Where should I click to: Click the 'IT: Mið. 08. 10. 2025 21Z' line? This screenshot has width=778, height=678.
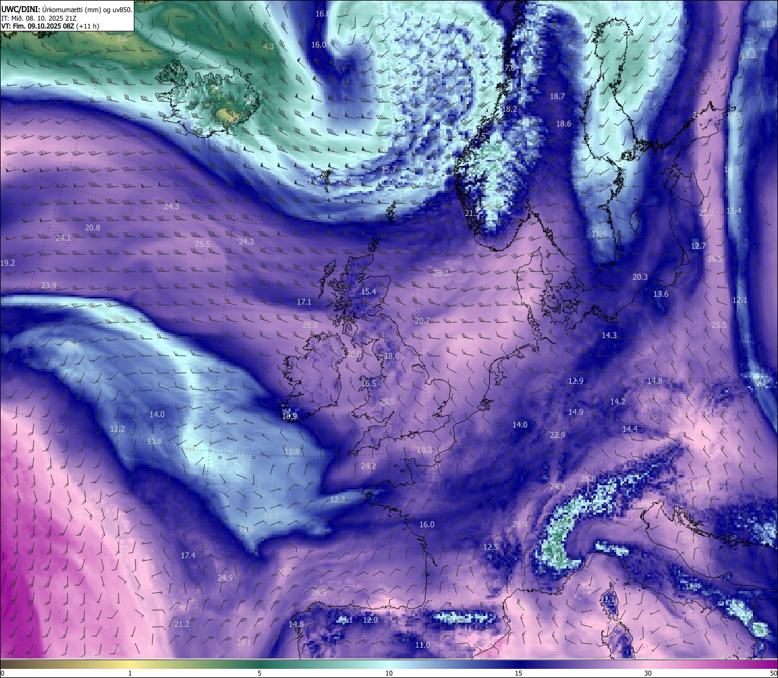tap(39, 18)
